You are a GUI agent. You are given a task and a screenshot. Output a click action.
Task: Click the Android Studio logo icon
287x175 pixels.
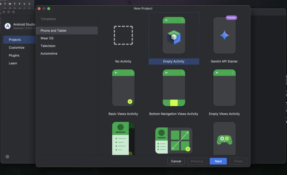[x=8, y=26]
